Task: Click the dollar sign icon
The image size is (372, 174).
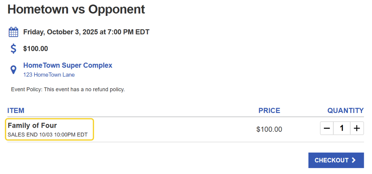Action: tap(14, 49)
